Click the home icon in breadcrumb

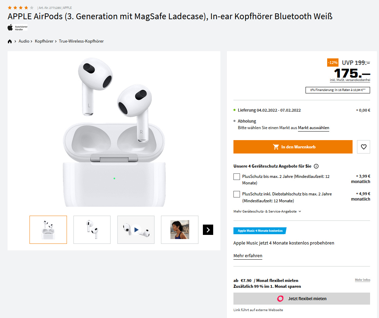10,41
